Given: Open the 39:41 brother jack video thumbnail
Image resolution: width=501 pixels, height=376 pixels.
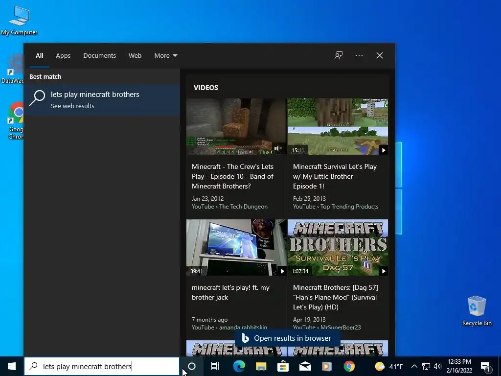Looking at the screenshot, I should coord(236,247).
